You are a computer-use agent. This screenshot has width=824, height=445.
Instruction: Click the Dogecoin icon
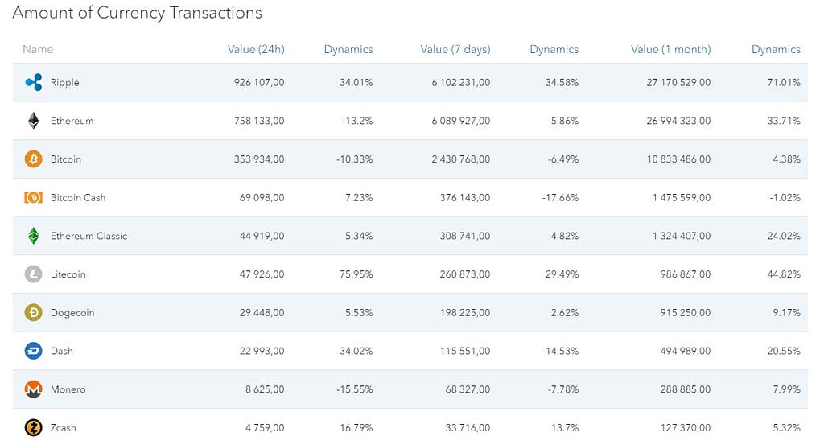point(33,312)
